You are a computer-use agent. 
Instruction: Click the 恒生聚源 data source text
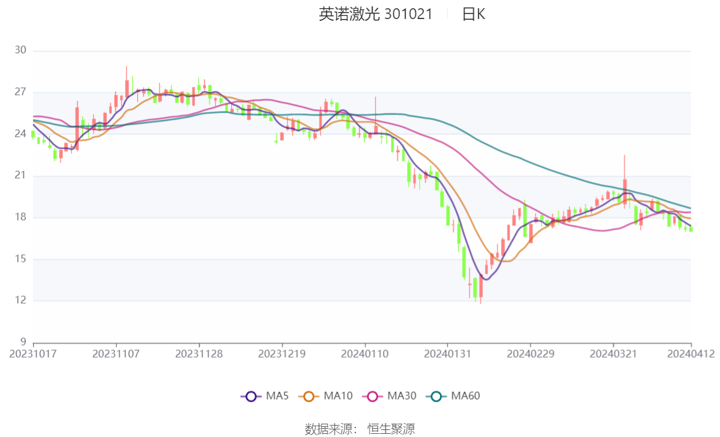click(x=391, y=429)
